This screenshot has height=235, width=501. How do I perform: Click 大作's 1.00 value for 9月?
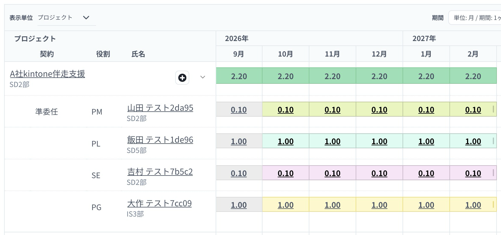[239, 205]
